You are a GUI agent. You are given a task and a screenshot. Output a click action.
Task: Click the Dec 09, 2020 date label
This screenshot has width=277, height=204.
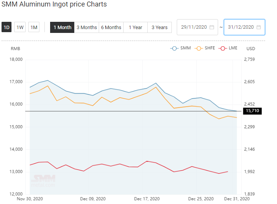click(93, 199)
